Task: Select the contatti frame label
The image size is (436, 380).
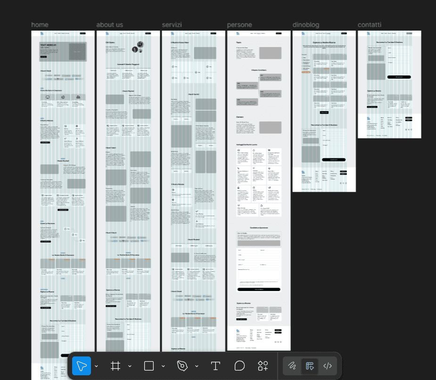Action: pyautogui.click(x=369, y=25)
